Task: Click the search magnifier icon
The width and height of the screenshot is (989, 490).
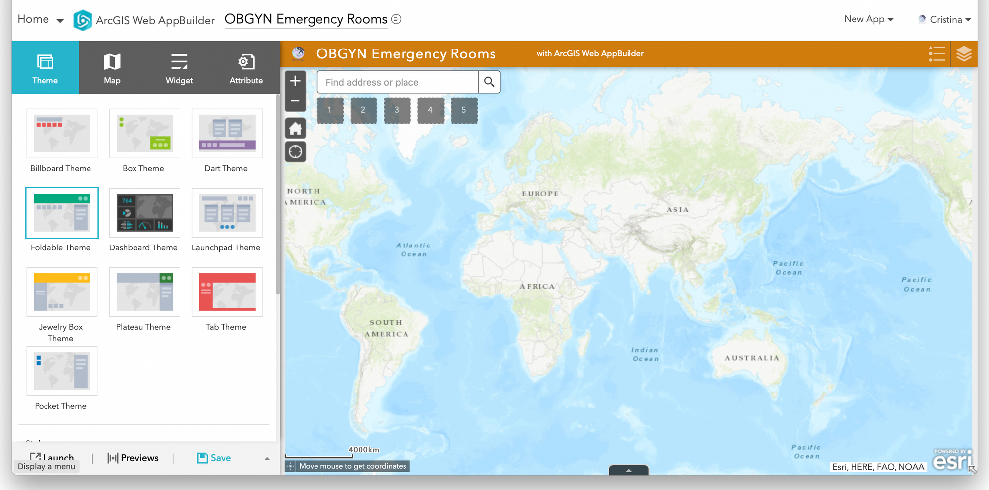Action: (489, 82)
